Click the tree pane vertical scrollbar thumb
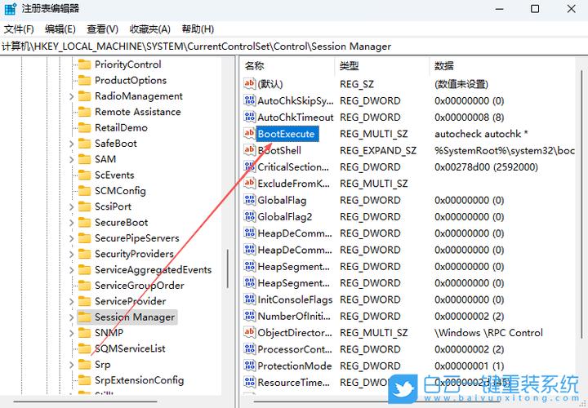This screenshot has height=408, width=588. pyautogui.click(x=228, y=268)
